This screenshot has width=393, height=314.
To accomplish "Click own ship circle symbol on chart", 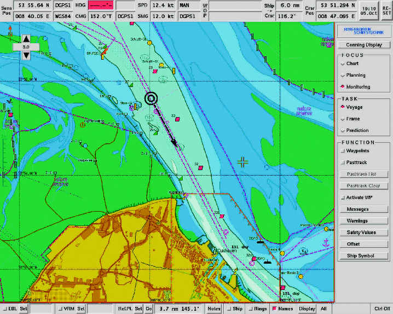I will (x=151, y=98).
